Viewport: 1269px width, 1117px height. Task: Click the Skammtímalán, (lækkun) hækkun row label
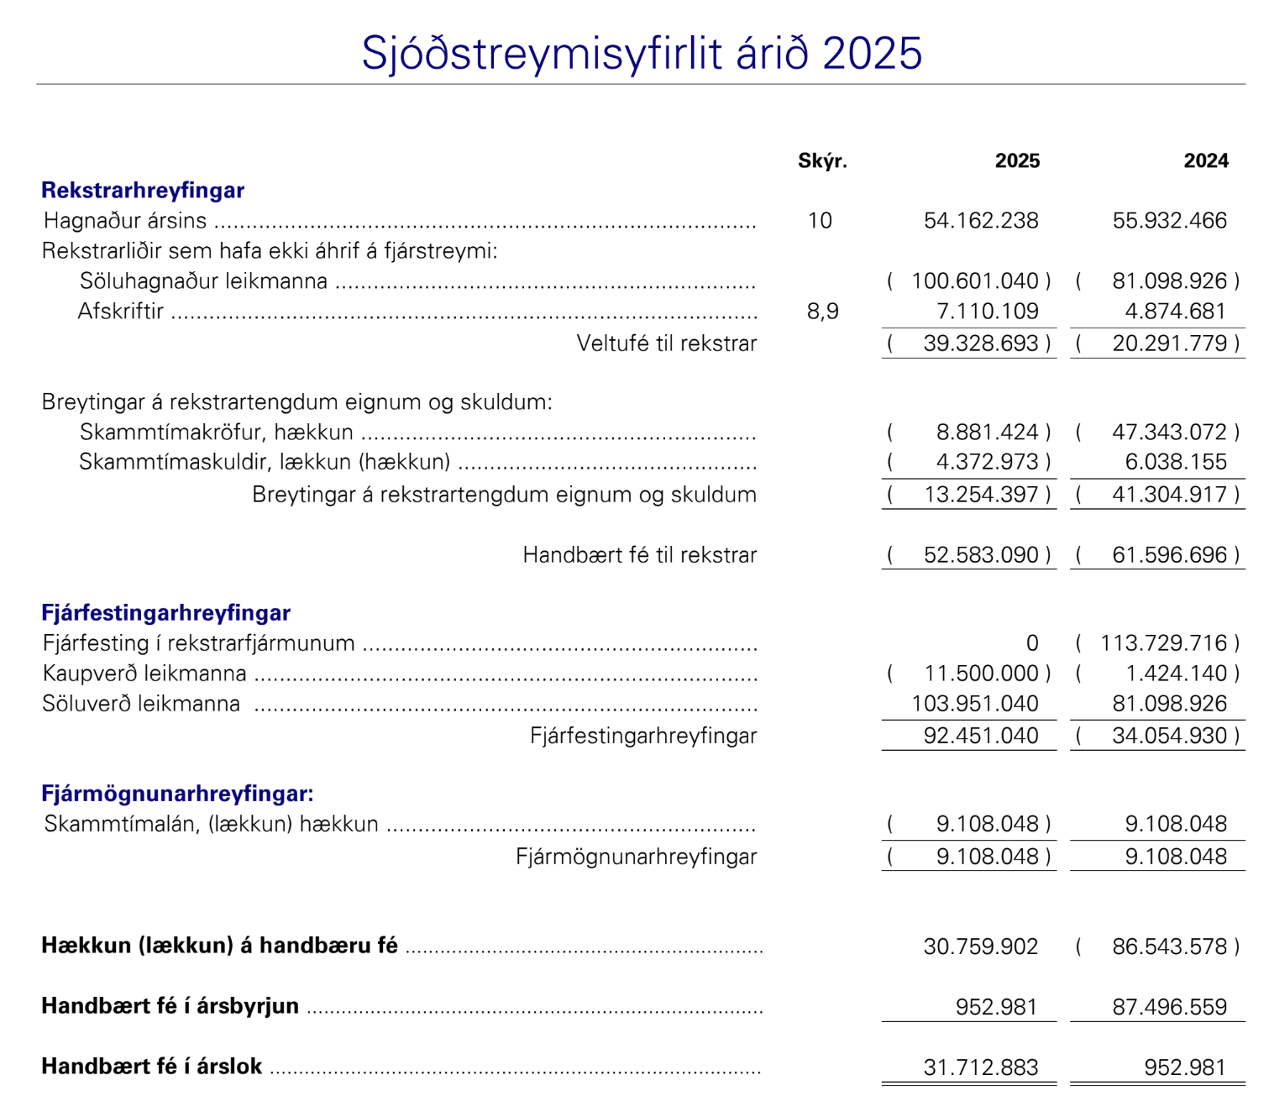pyautogui.click(x=211, y=824)
